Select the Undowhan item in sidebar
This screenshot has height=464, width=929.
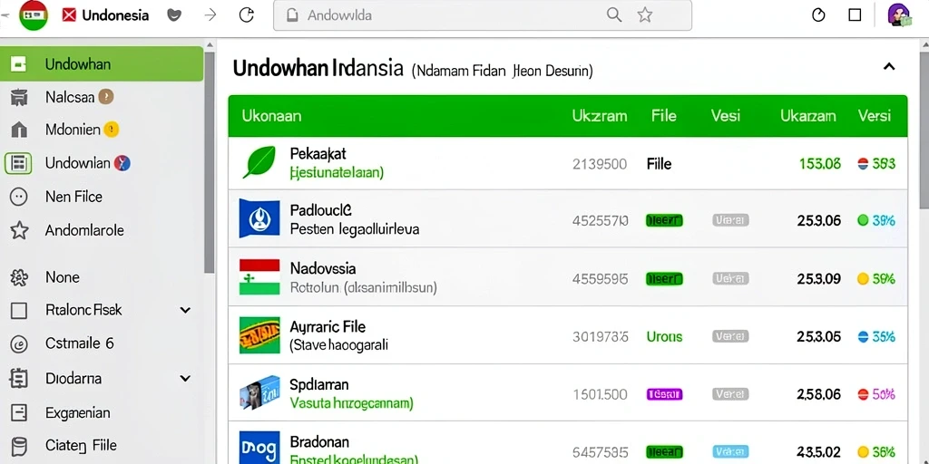[x=102, y=64]
